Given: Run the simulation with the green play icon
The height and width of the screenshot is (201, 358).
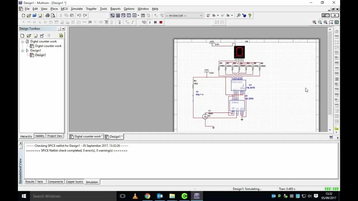Looking at the screenshot, I should [150, 22].
